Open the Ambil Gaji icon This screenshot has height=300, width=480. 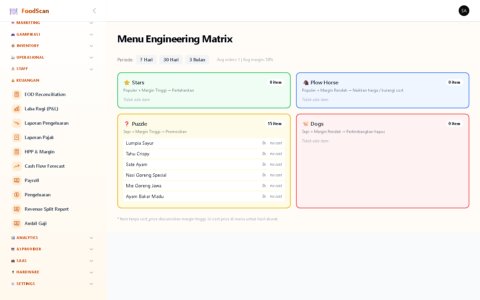click(17, 223)
